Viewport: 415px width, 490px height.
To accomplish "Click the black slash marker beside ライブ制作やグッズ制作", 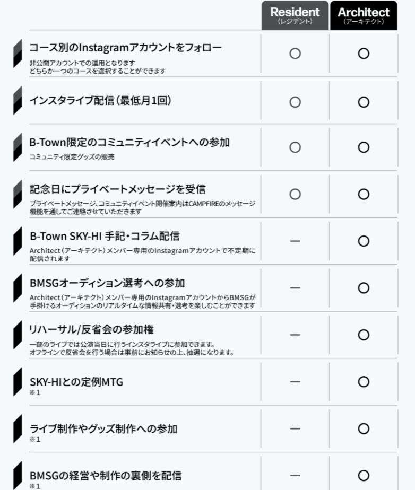I will pos(18,428).
